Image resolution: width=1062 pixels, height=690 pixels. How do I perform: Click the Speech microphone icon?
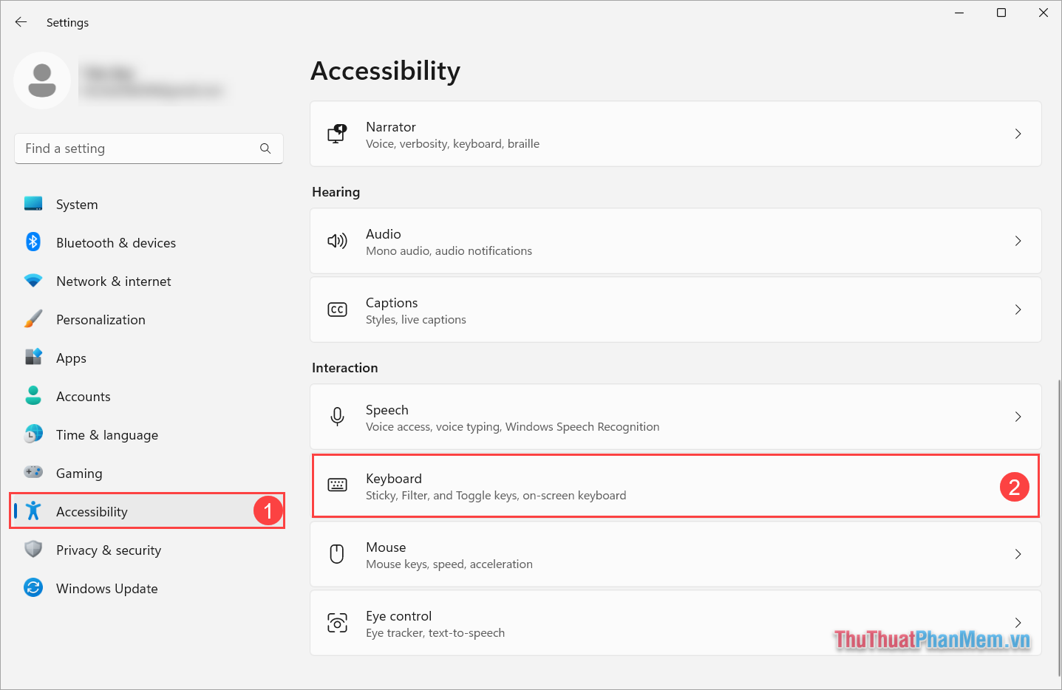338,417
